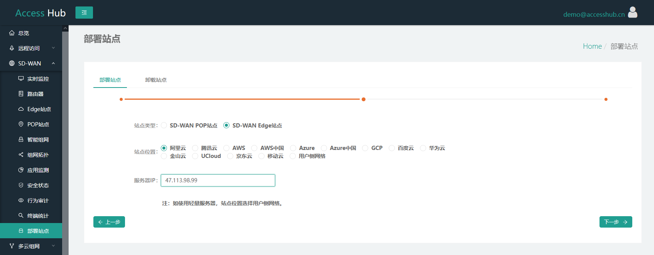Image resolution: width=654 pixels, height=255 pixels.
Task: Click the 安全状态 shield icon
Action: tap(21, 185)
